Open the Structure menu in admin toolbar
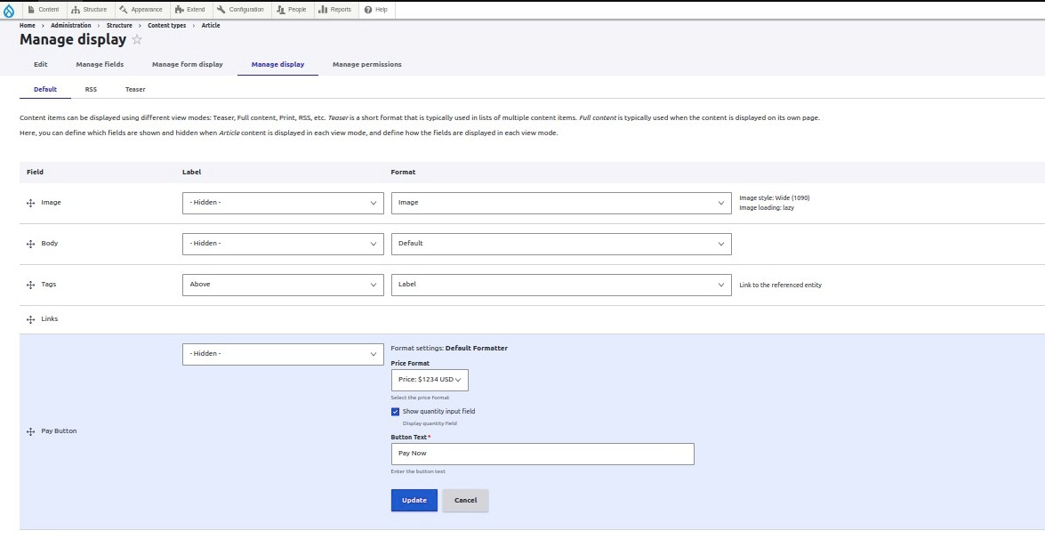 pos(89,10)
